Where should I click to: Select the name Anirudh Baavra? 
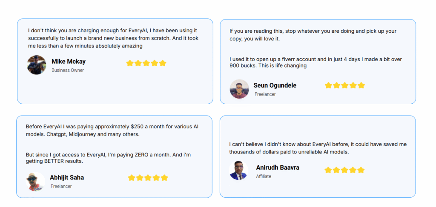pos(278,167)
